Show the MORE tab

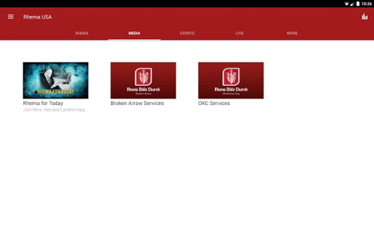[x=292, y=33]
